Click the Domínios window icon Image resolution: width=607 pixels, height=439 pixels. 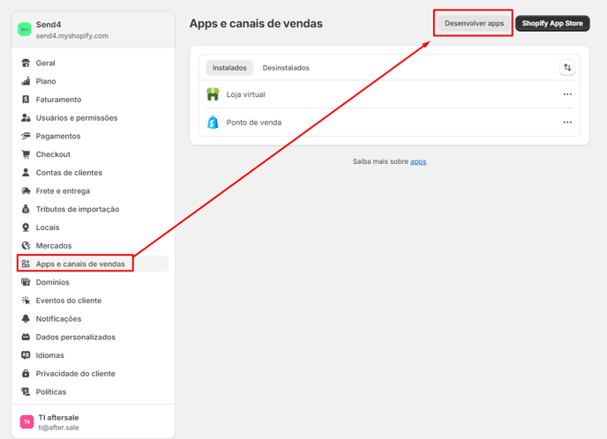26,282
